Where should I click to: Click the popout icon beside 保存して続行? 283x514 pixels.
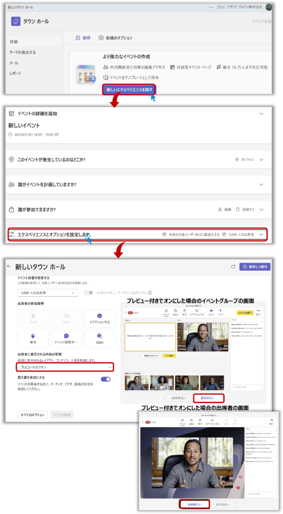point(233,267)
